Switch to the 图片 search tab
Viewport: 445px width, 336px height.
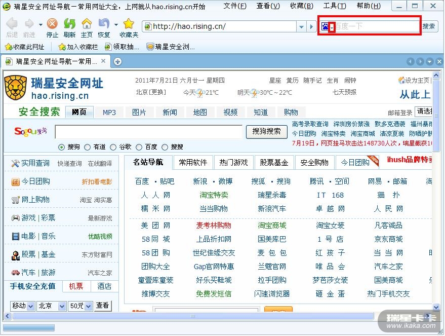pos(139,113)
